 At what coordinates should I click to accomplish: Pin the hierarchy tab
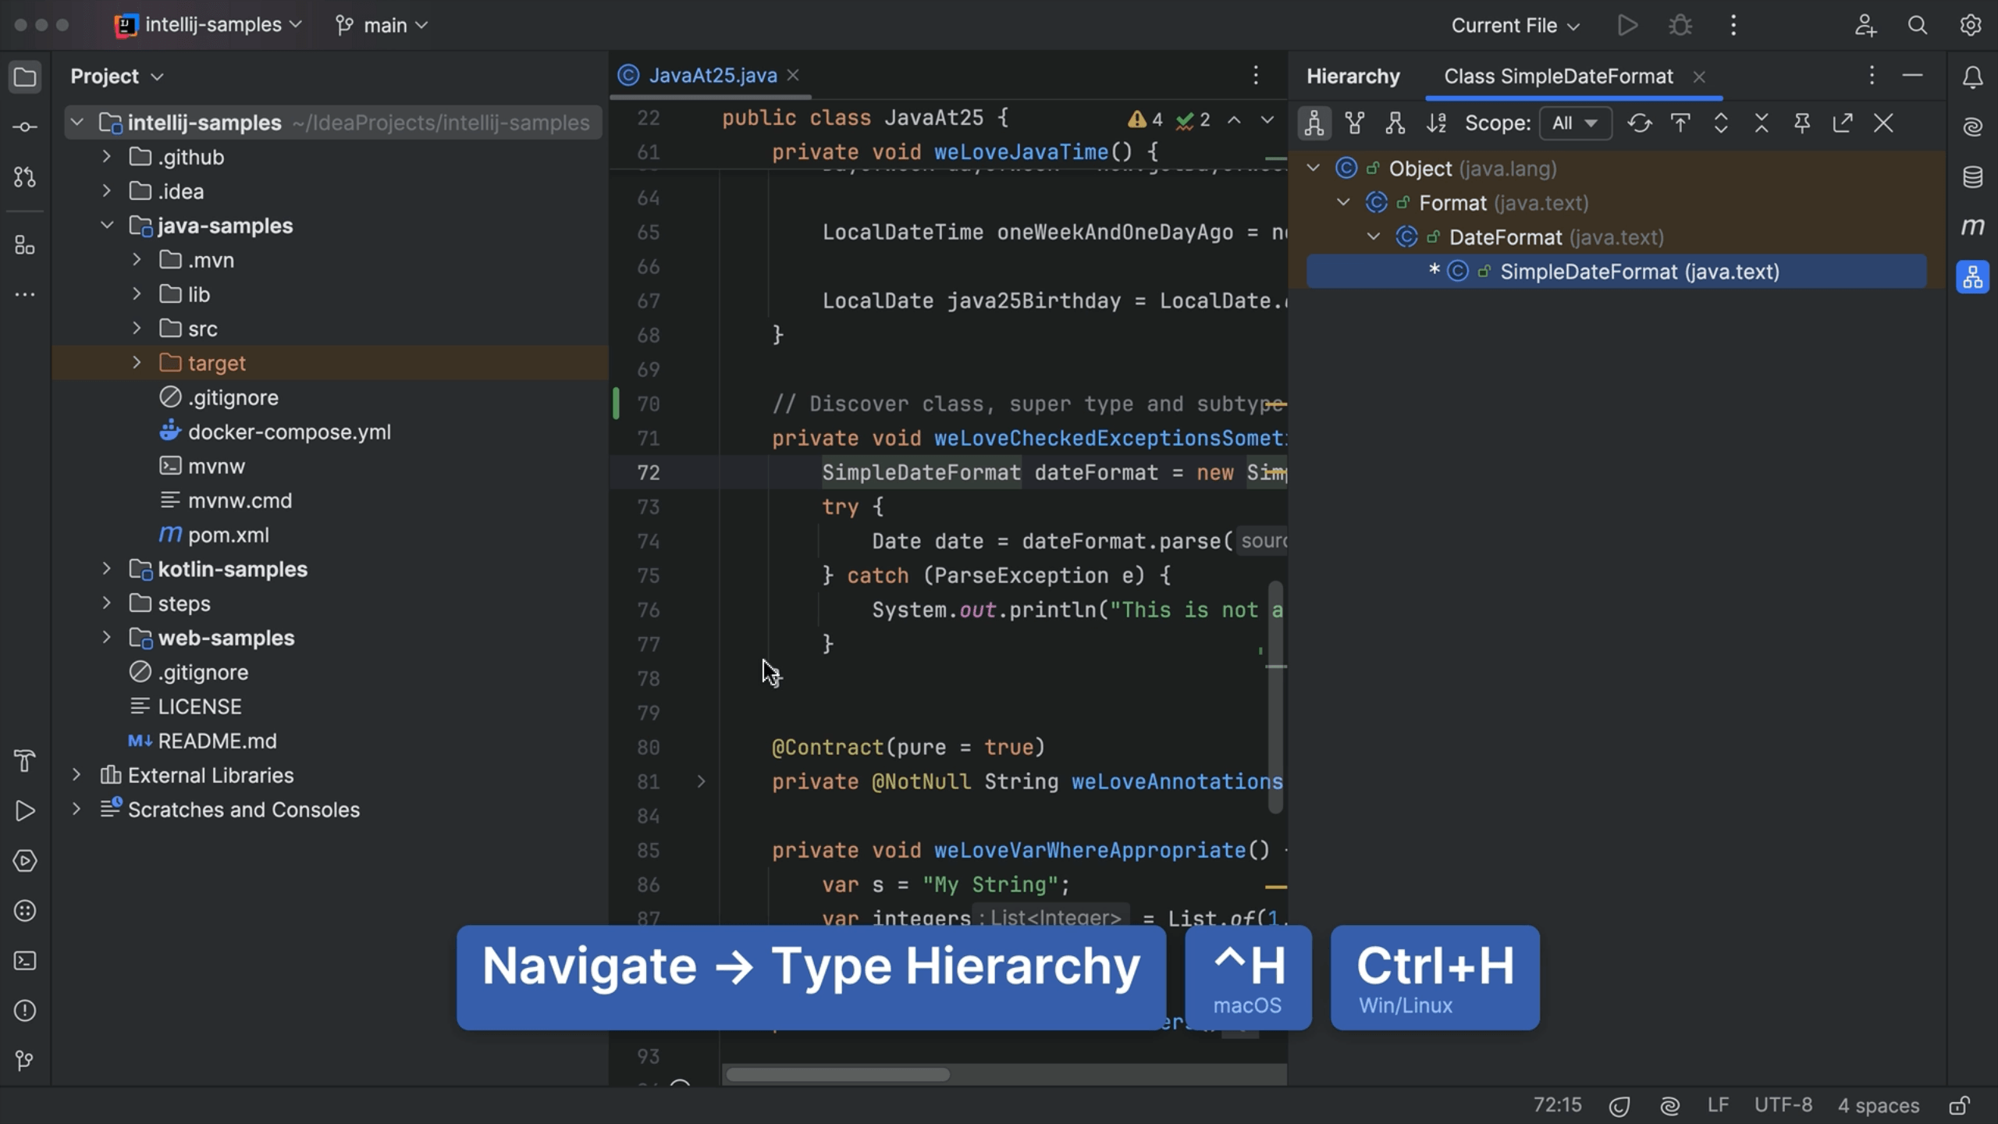pos(1803,123)
